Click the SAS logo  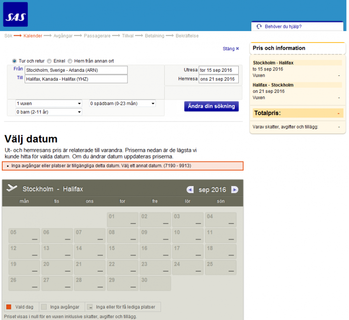coord(16,15)
